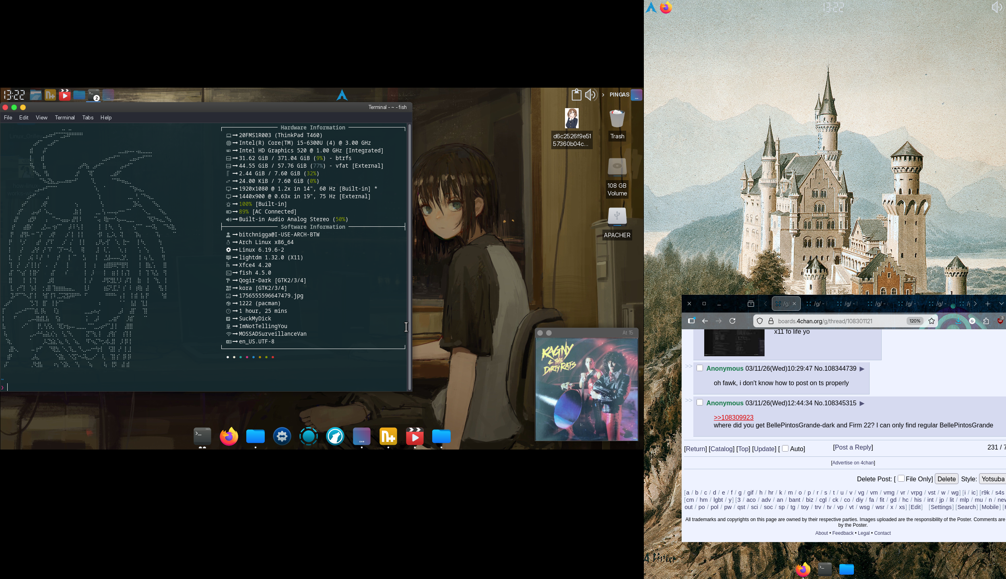1006x579 pixels.
Task: Open the Terminal menu in menu bar
Action: click(x=65, y=117)
